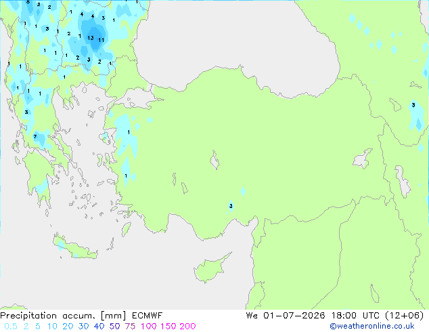Select the 40 value in the legend

99,327
